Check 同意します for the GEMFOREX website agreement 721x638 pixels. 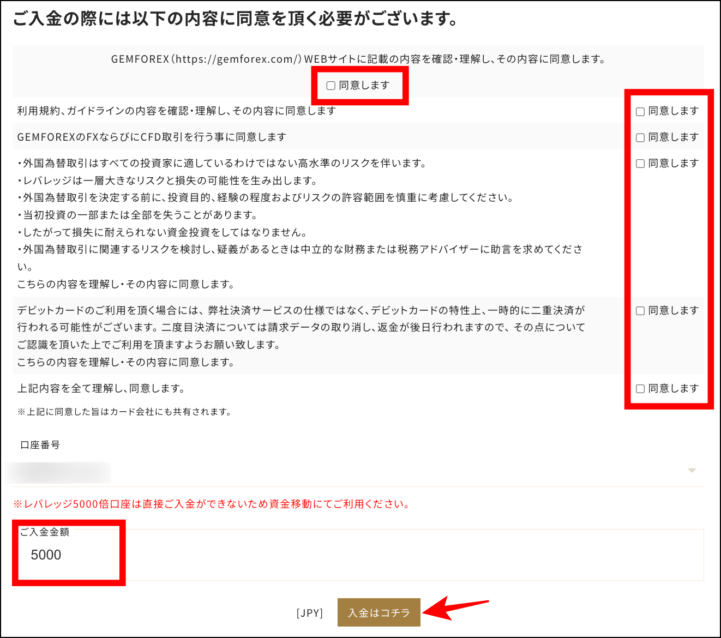click(x=330, y=85)
